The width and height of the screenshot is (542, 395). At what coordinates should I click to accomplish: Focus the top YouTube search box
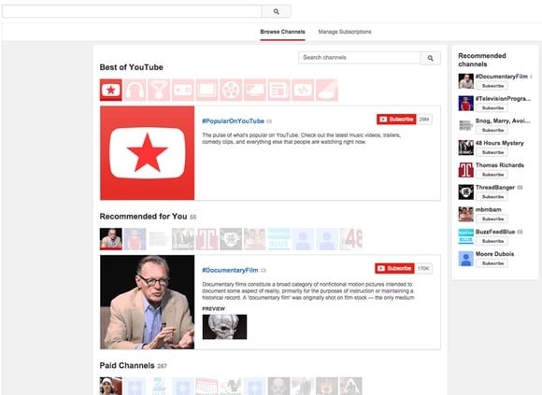(x=132, y=11)
